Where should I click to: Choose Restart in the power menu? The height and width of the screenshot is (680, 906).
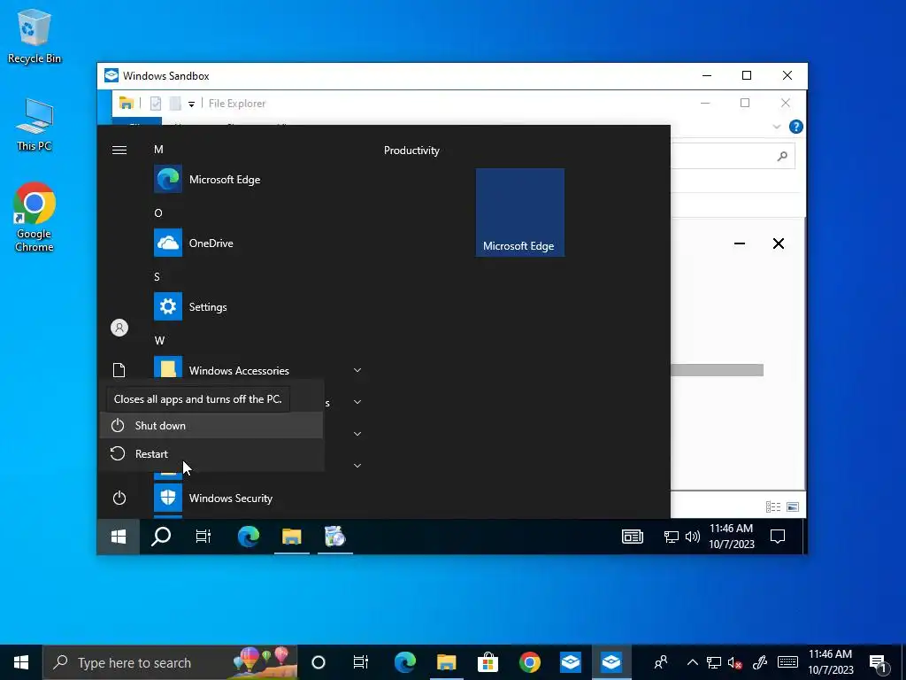point(211,454)
